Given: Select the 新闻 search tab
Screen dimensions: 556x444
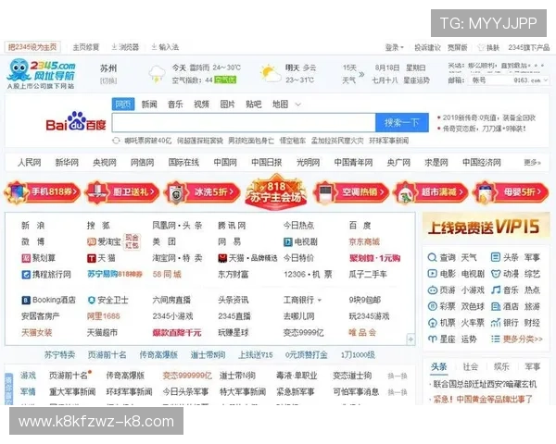Looking at the screenshot, I should coord(149,105).
